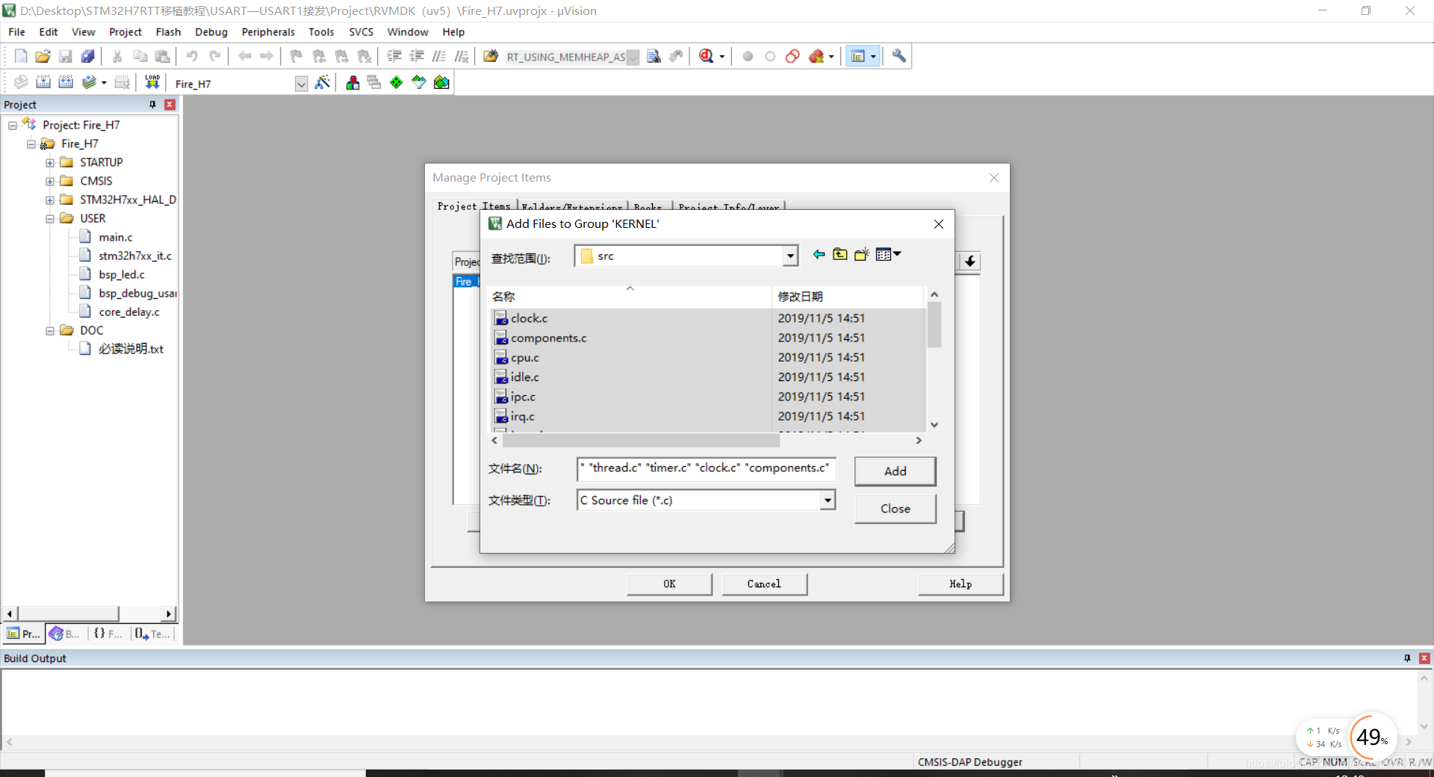Click the Save All toolbar icon
Screen dimensions: 1434x777
tap(88, 56)
